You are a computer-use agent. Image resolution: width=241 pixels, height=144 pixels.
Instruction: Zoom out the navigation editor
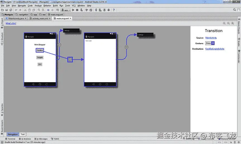tap(224, 23)
